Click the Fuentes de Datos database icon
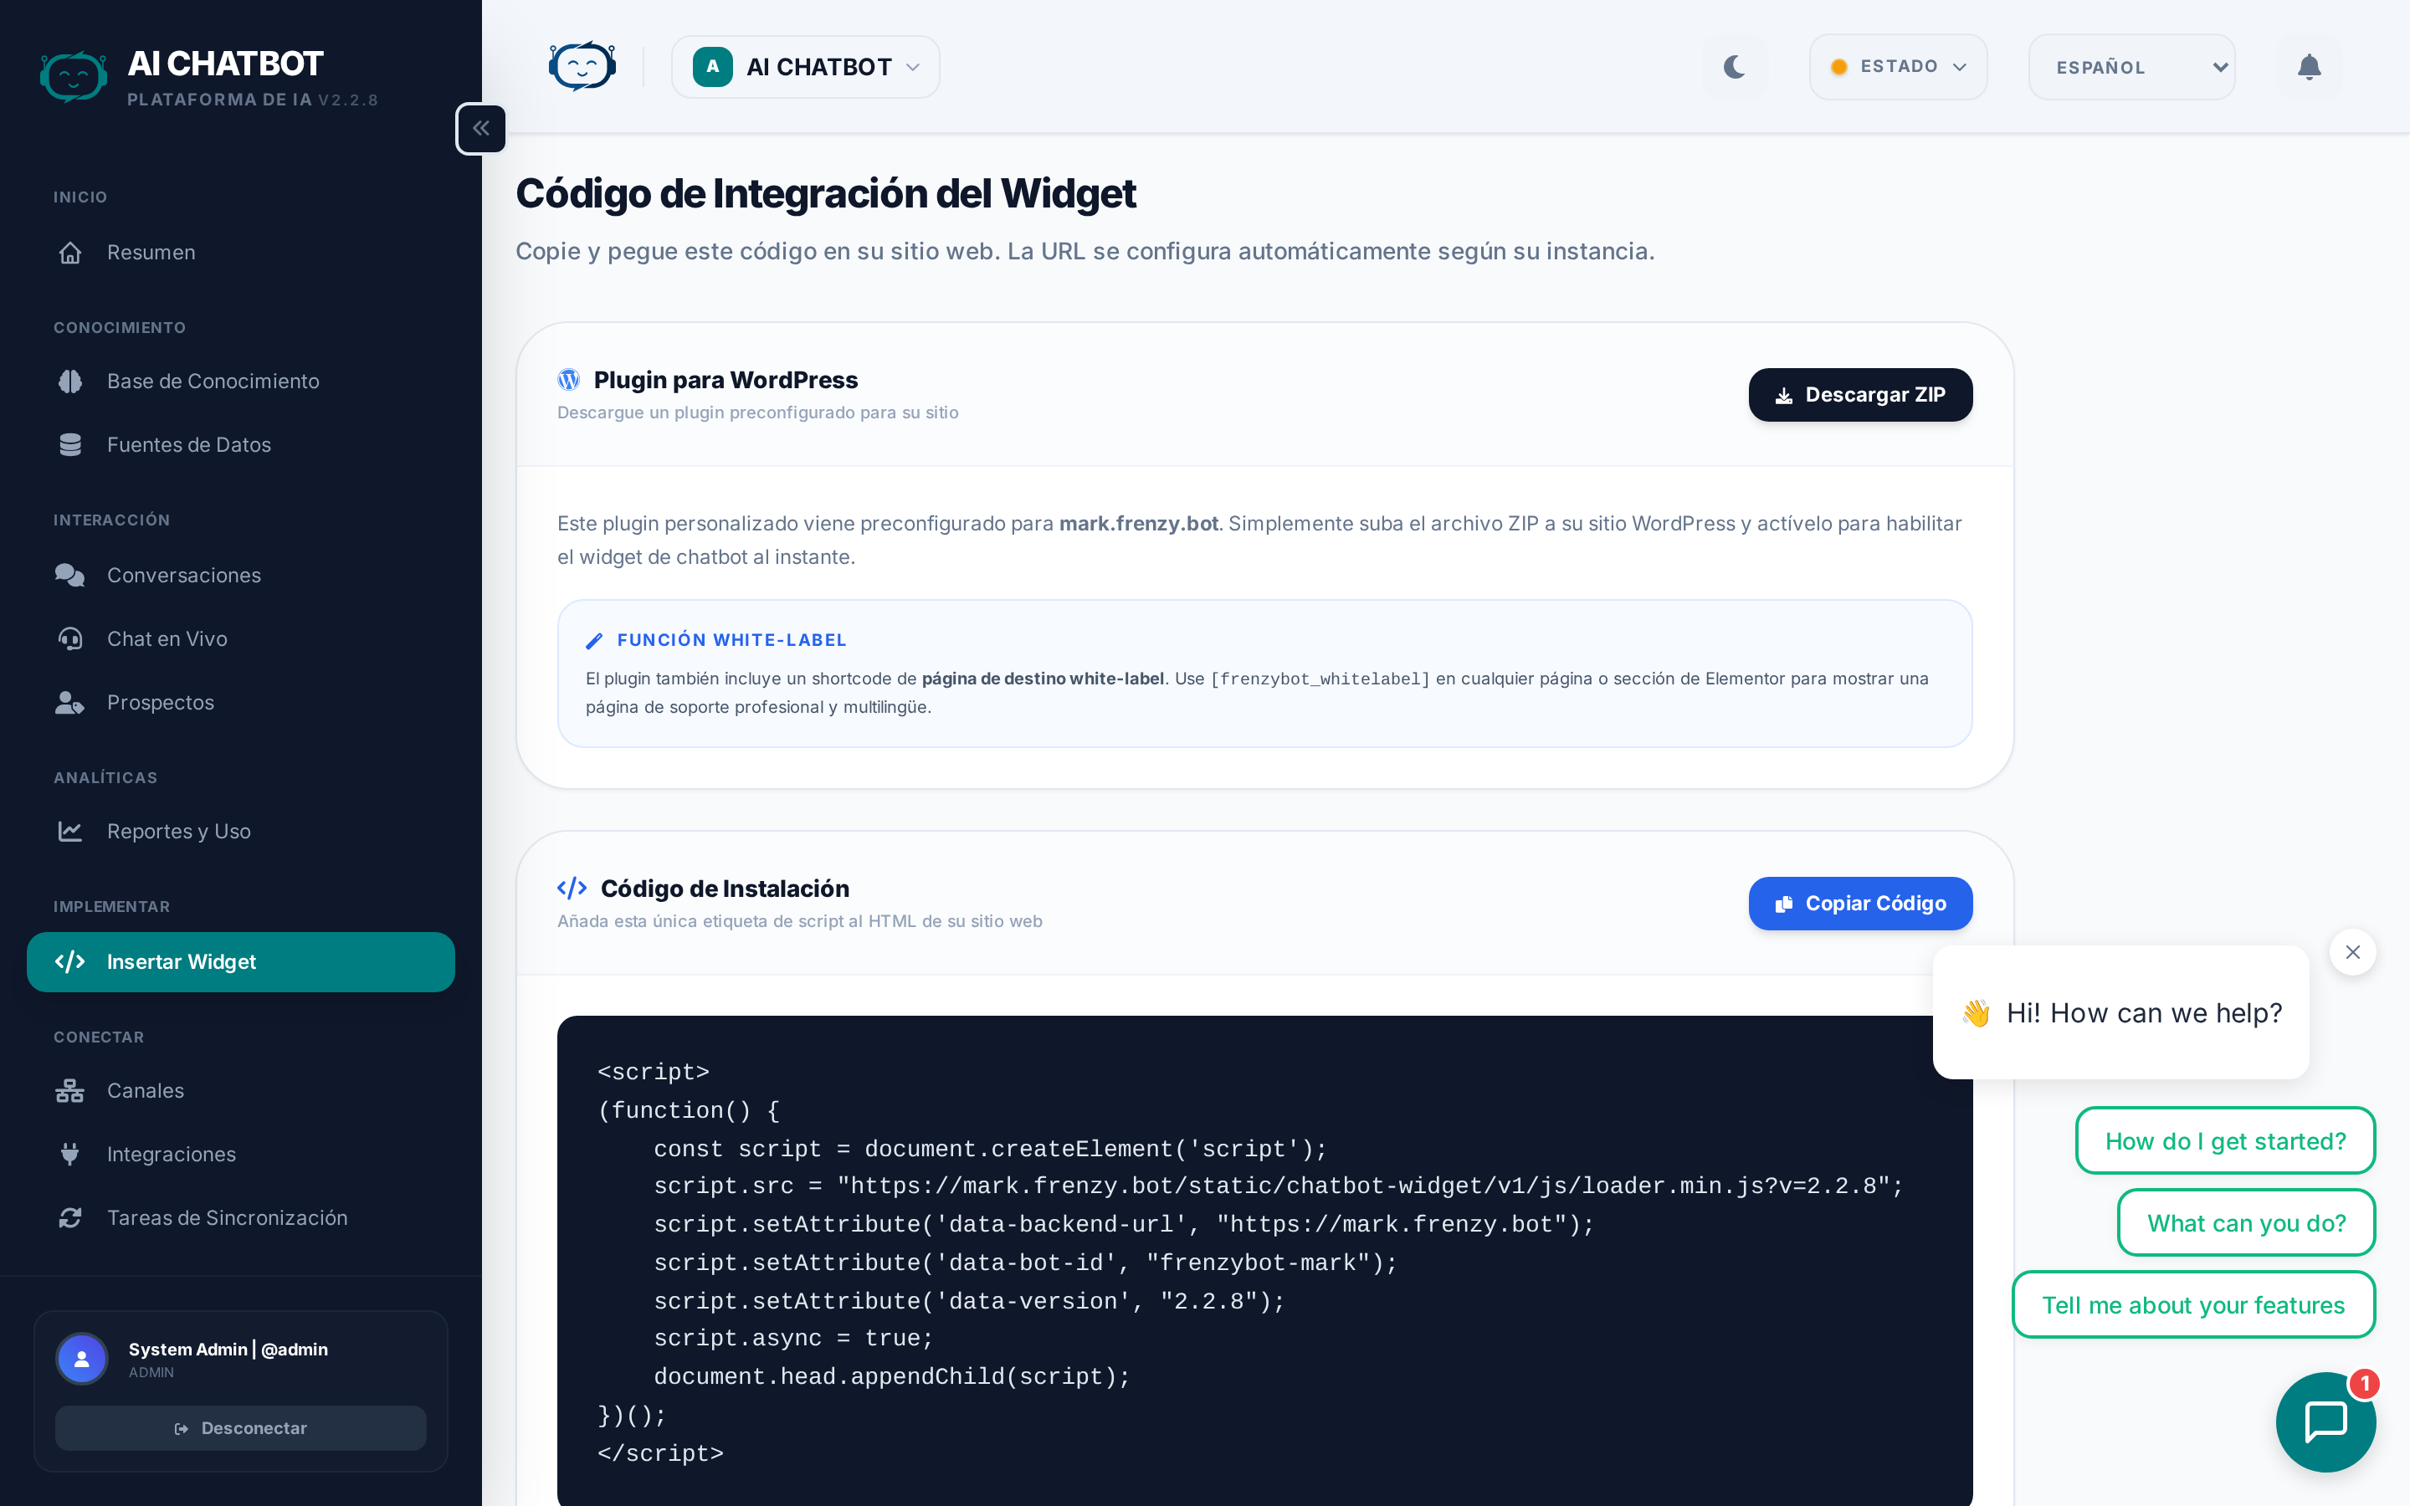 (69, 445)
